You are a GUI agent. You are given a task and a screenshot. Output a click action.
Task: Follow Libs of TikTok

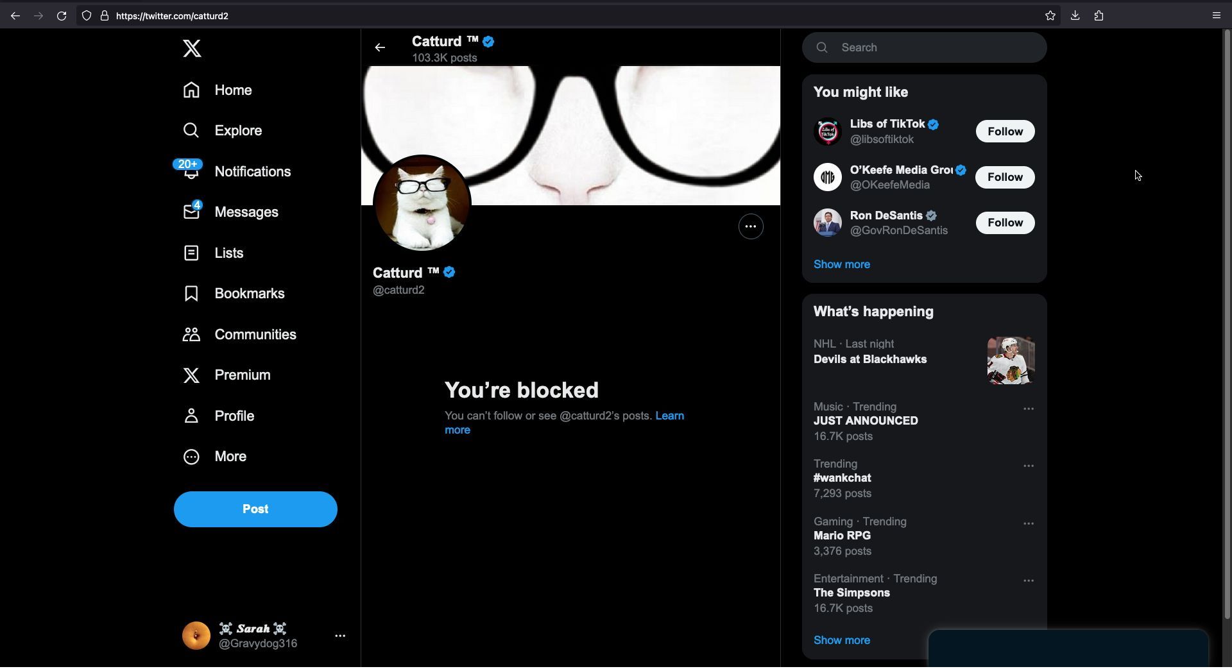1004,131
